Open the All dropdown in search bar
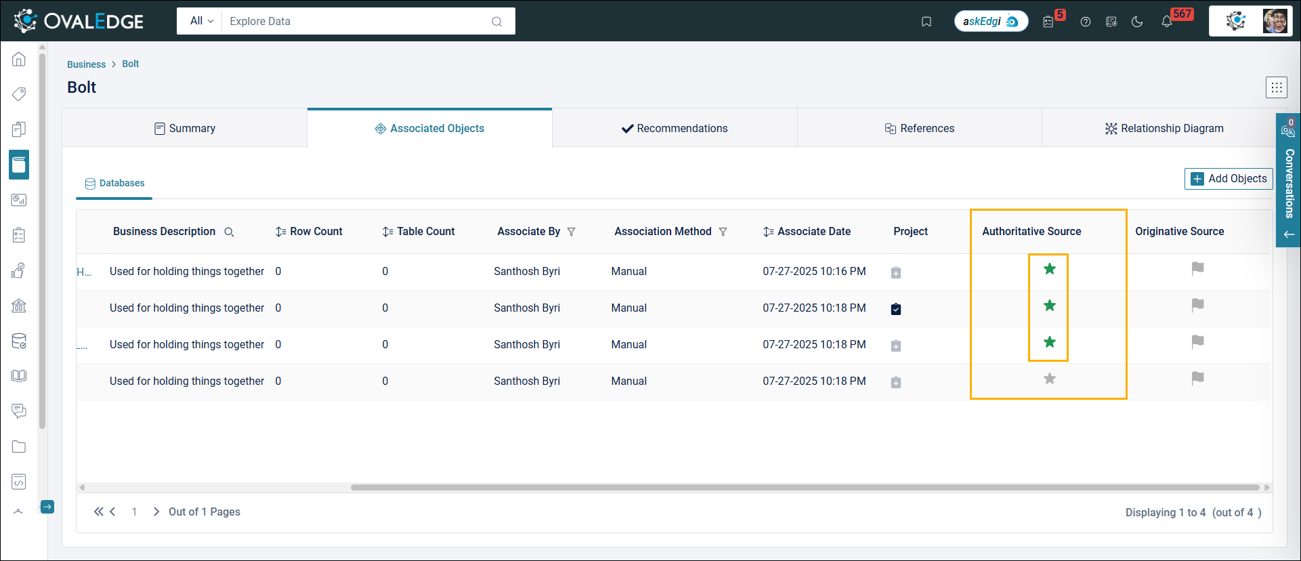1301x561 pixels. pos(201,21)
